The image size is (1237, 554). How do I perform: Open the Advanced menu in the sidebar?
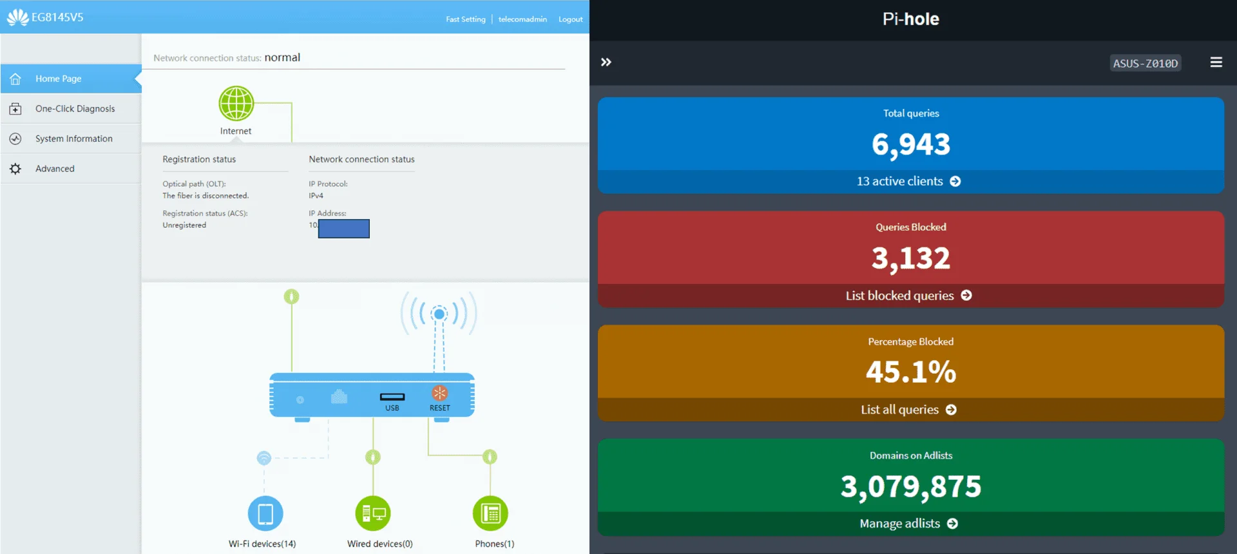(71, 169)
